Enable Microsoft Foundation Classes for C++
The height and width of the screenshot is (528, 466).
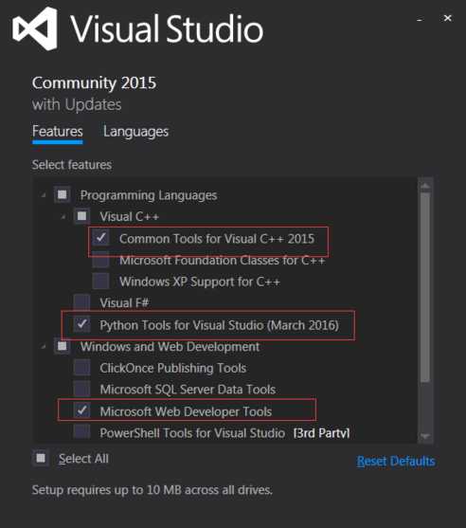[x=101, y=260]
